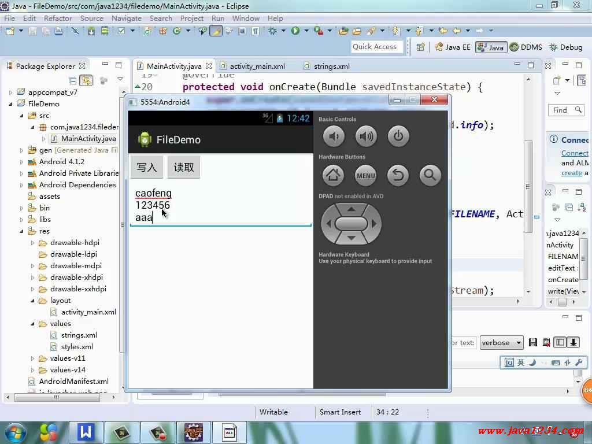
Task: Tap the 读取 read button
Action: click(184, 167)
